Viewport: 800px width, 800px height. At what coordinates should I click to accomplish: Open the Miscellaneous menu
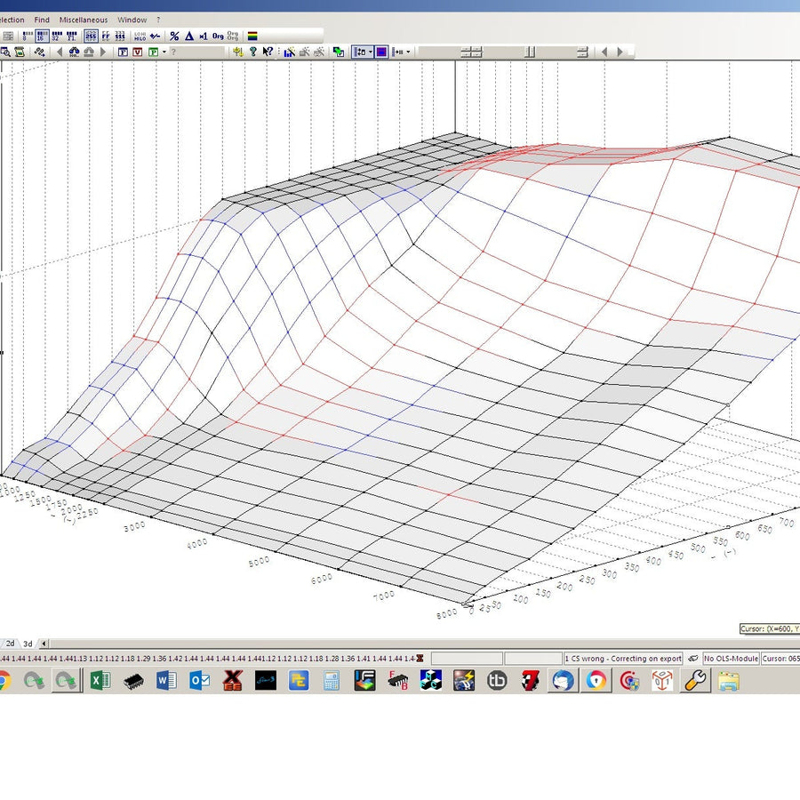coord(84,20)
